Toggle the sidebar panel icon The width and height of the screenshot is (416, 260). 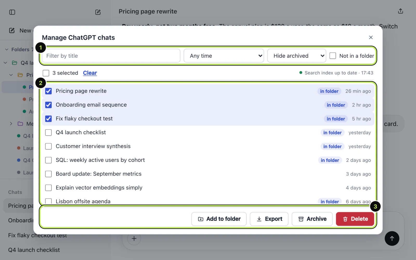tap(12, 12)
